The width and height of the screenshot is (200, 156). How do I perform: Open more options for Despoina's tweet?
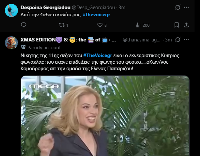point(187,7)
